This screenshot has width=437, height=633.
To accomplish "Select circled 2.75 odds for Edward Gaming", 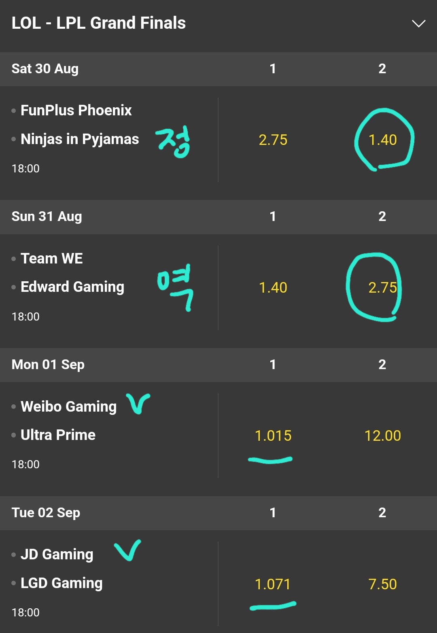I will pos(383,288).
